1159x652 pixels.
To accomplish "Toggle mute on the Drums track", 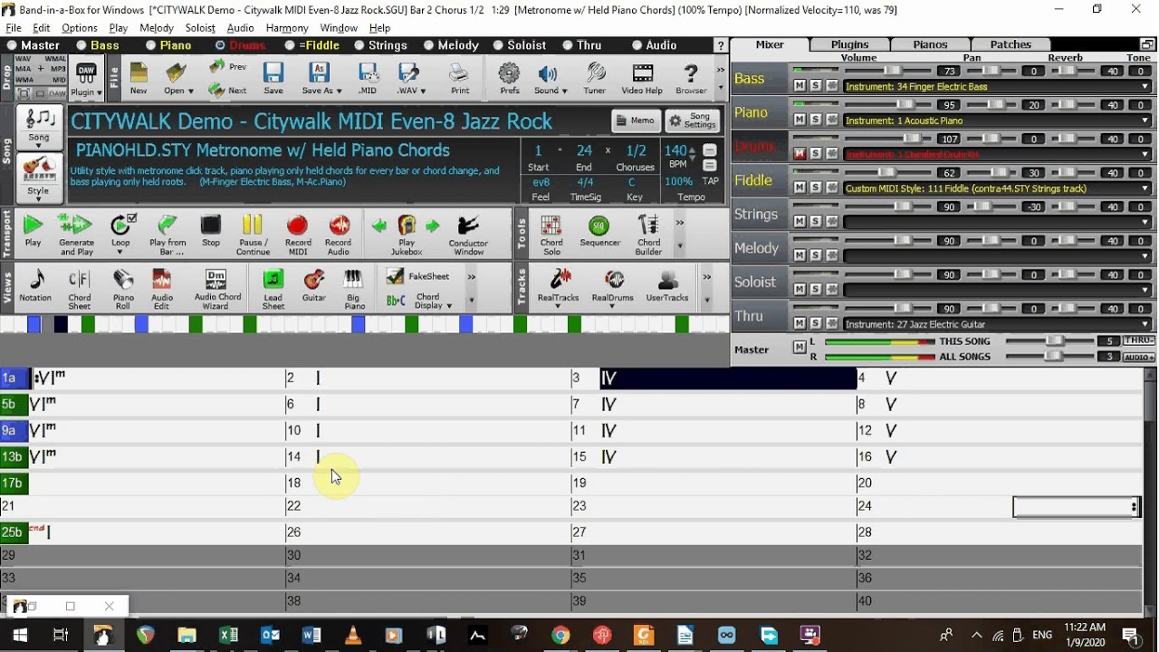I will (x=800, y=154).
